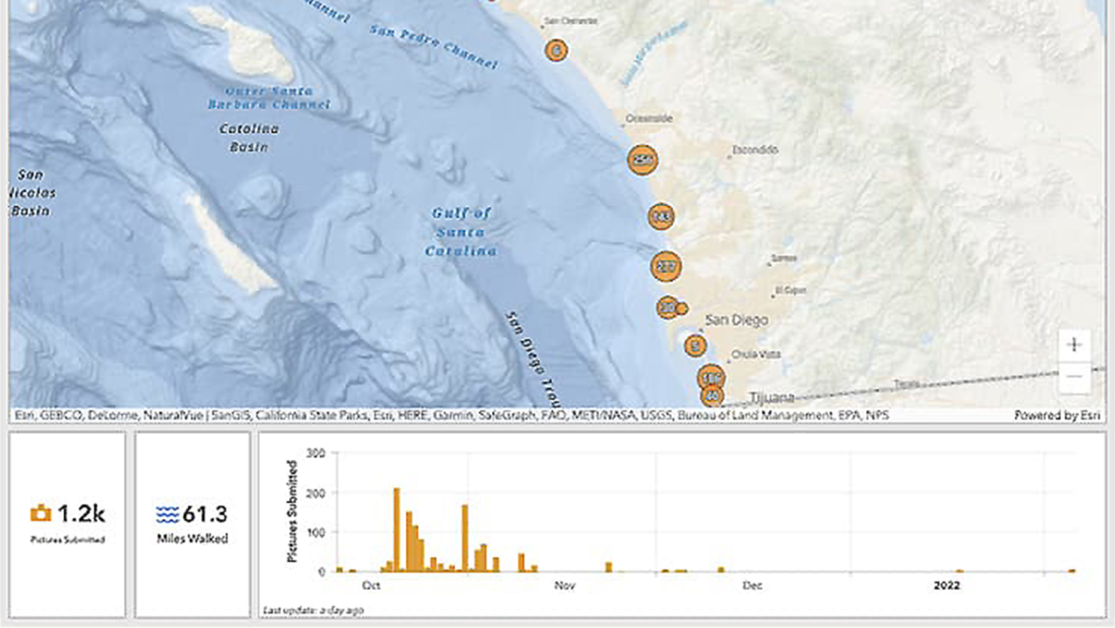Screen dimensions: 1115x628
Task: Click the orange camera icon beside 1.2k
Action: 41,514
